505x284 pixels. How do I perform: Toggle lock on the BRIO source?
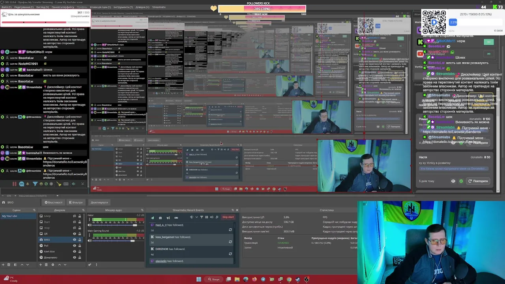click(80, 240)
